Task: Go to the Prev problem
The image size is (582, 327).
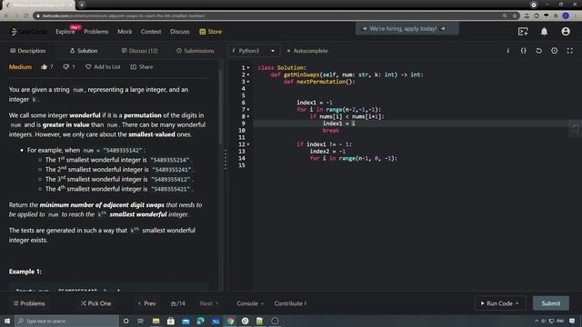Action: [147, 303]
